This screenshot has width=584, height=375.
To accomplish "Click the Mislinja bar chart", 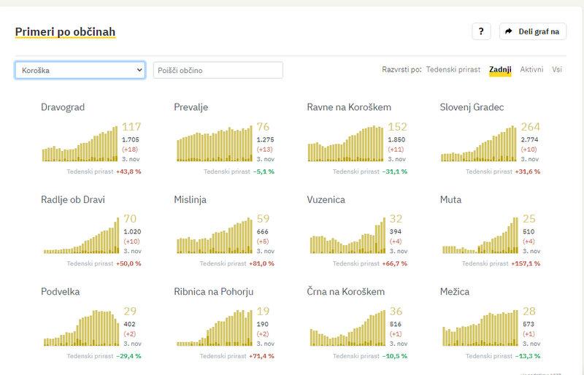I will [x=213, y=236].
